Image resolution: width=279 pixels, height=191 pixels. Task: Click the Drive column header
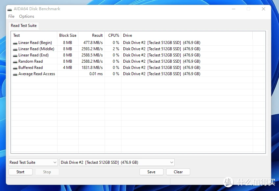pyautogui.click(x=128, y=35)
